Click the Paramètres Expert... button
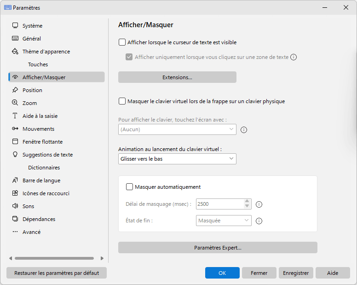The width and height of the screenshot is (357, 285). point(218,247)
